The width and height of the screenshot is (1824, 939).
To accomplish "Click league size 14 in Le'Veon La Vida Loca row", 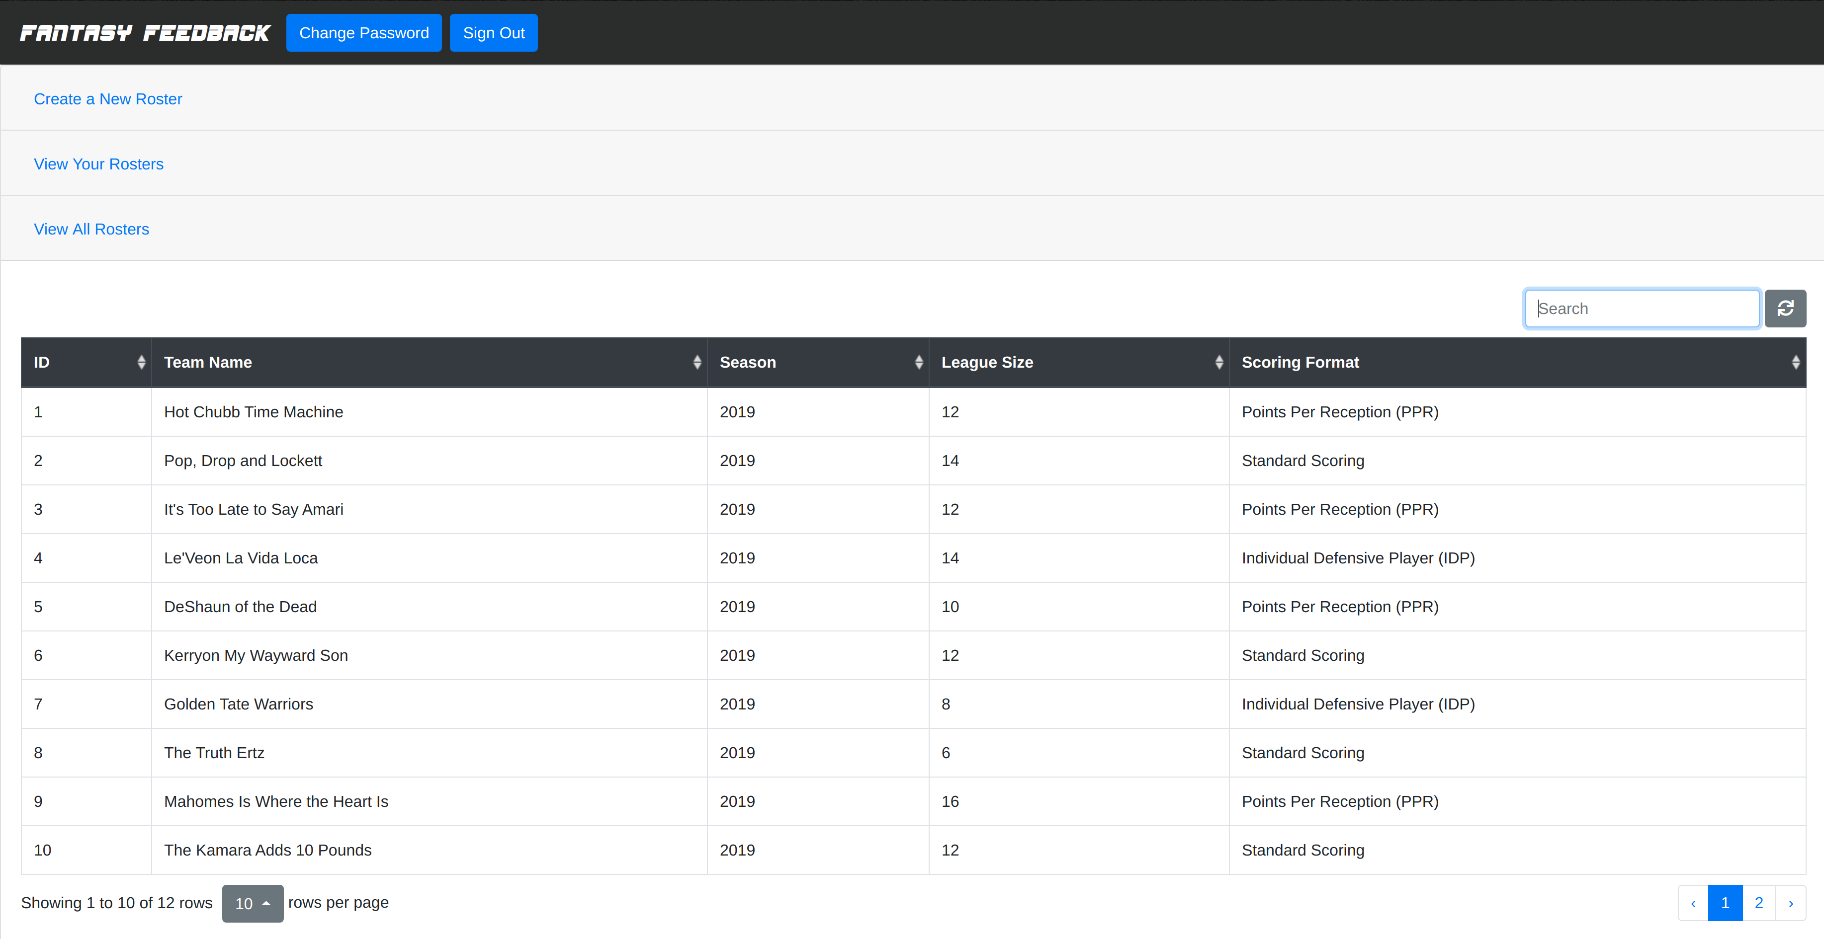I will tap(950, 558).
